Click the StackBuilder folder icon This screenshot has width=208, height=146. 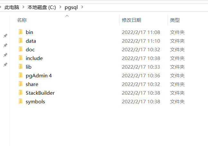point(21,93)
